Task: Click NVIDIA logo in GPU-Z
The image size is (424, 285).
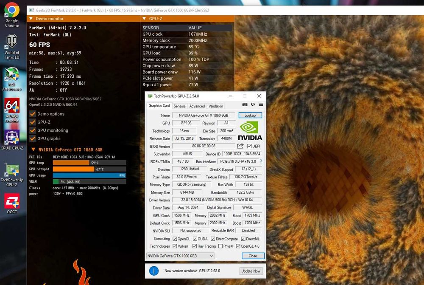Action: pos(250,131)
